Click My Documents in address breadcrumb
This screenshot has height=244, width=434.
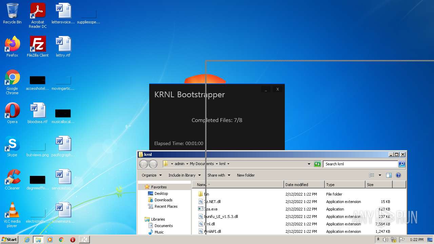pos(202,164)
